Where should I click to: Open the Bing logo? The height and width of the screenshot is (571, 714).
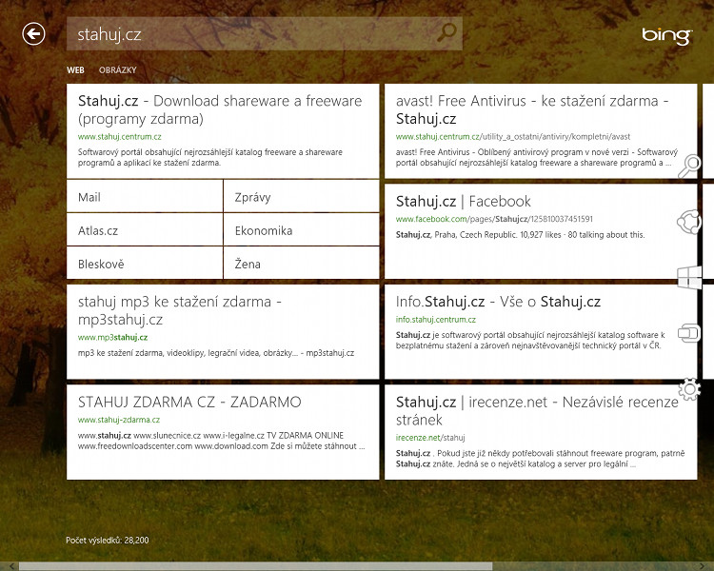coord(667,35)
